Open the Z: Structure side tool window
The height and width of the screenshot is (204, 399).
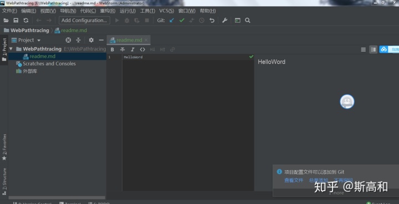click(4, 182)
